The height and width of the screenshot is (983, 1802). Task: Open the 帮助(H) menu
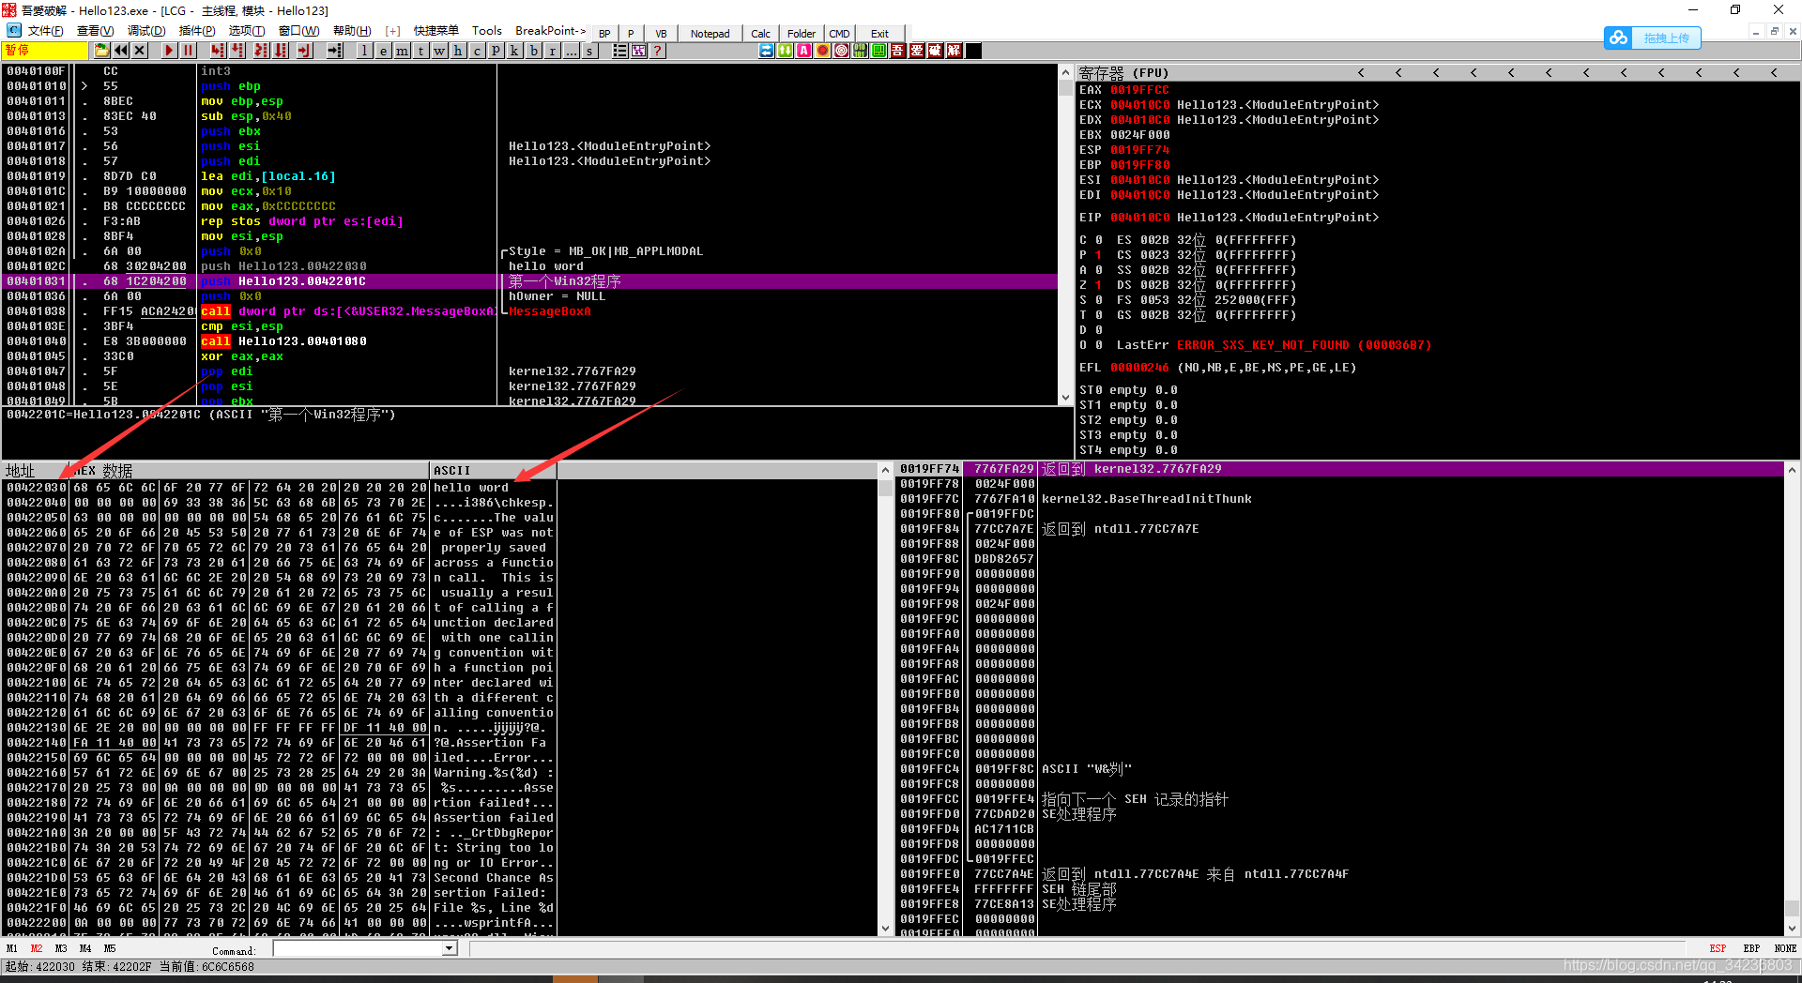tap(352, 31)
